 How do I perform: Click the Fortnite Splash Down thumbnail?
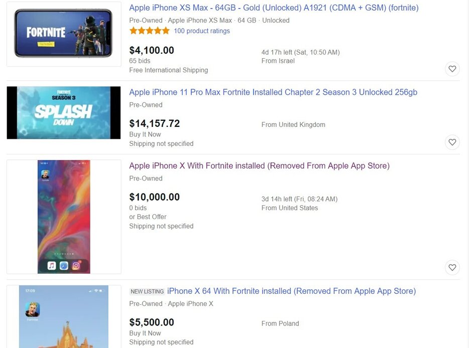(x=64, y=112)
